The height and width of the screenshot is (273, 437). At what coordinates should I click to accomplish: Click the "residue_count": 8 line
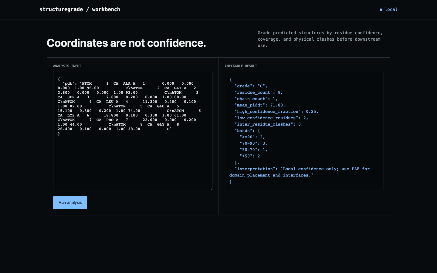click(x=259, y=93)
